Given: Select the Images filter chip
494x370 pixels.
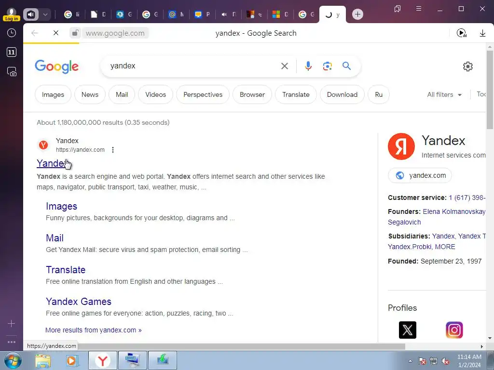Looking at the screenshot, I should tap(53, 94).
